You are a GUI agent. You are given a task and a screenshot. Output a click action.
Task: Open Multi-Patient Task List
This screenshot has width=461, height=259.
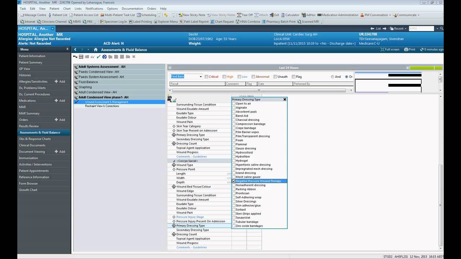[117, 15]
